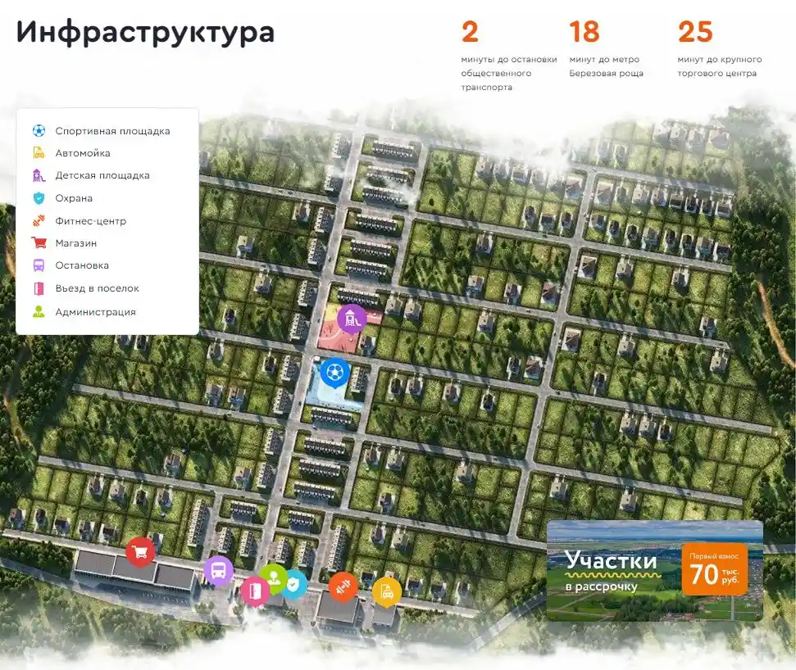Click the purple playground marker on map
The image size is (796, 670).
[x=352, y=319]
